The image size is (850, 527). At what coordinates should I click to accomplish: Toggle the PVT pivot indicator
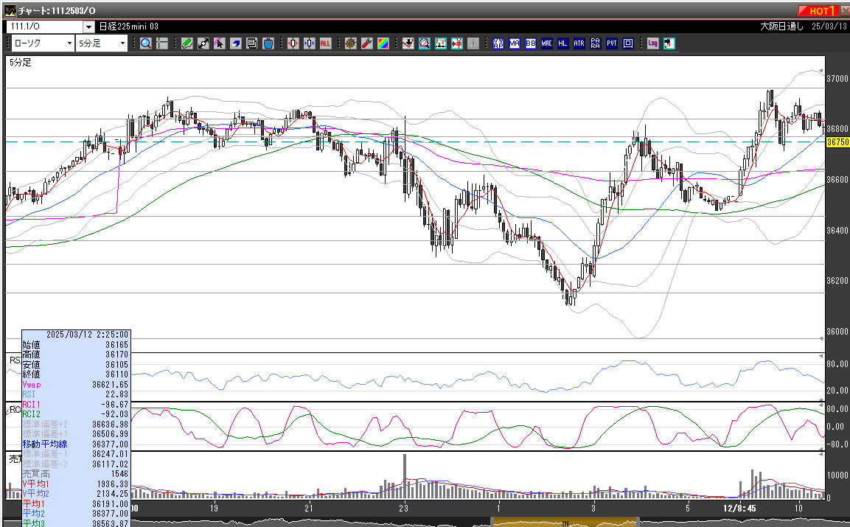[x=611, y=43]
